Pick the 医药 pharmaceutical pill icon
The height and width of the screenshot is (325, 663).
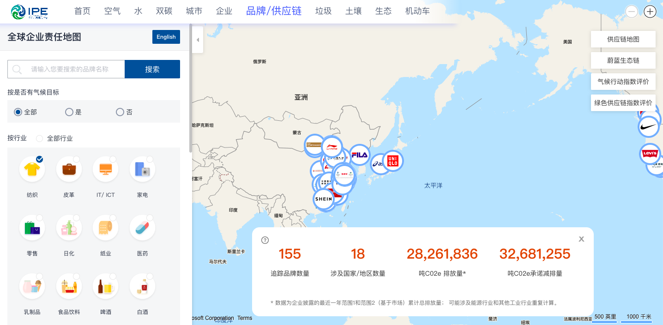click(x=143, y=228)
